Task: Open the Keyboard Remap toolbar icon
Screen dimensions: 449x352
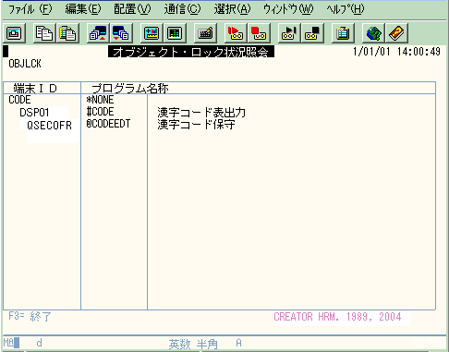Action: (205, 33)
